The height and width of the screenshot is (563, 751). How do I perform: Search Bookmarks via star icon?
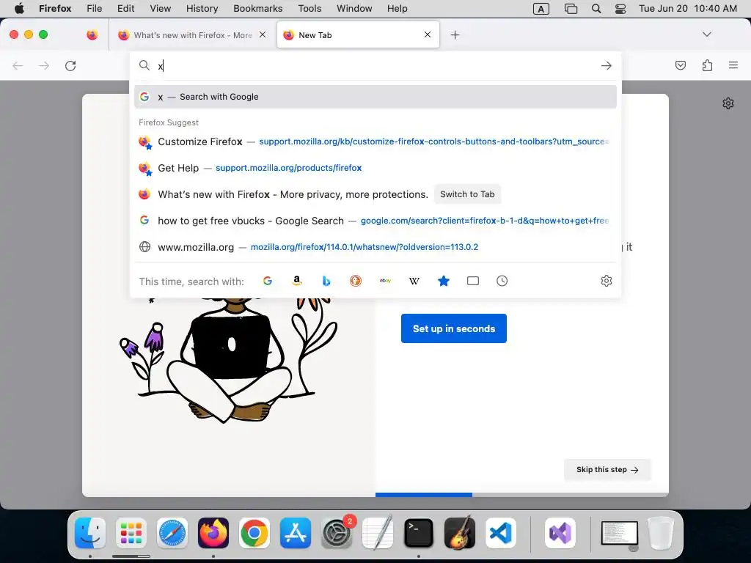click(x=444, y=281)
